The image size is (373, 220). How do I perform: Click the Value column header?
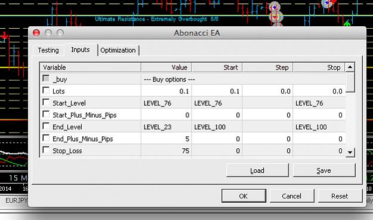tap(167, 68)
